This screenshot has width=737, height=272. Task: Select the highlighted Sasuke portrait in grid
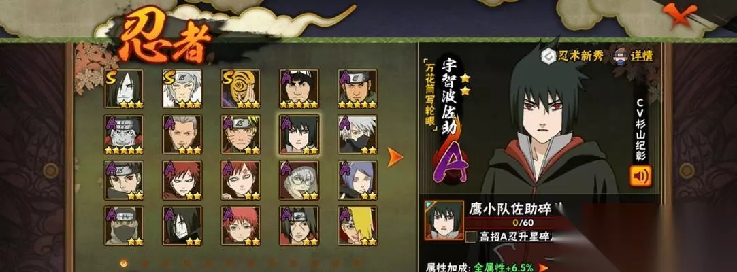(299, 135)
